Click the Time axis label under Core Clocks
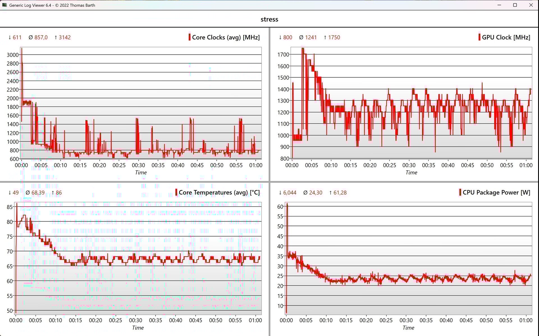The image size is (539, 336). [141, 173]
